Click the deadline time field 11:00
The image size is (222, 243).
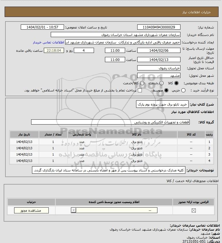point(115,51)
